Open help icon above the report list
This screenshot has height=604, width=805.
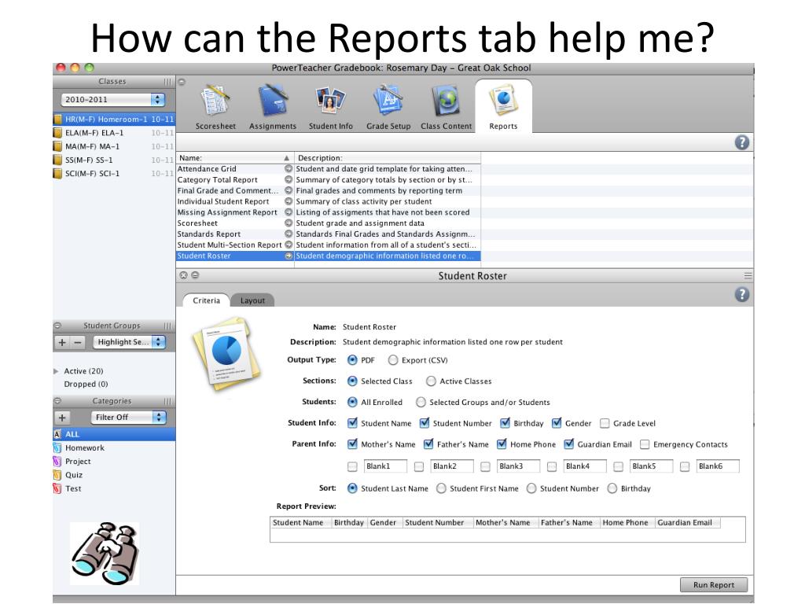pyautogui.click(x=741, y=142)
